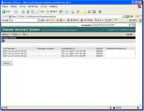Click the Log Off link
Viewport: 144px width, 111px height.
click(x=129, y=34)
